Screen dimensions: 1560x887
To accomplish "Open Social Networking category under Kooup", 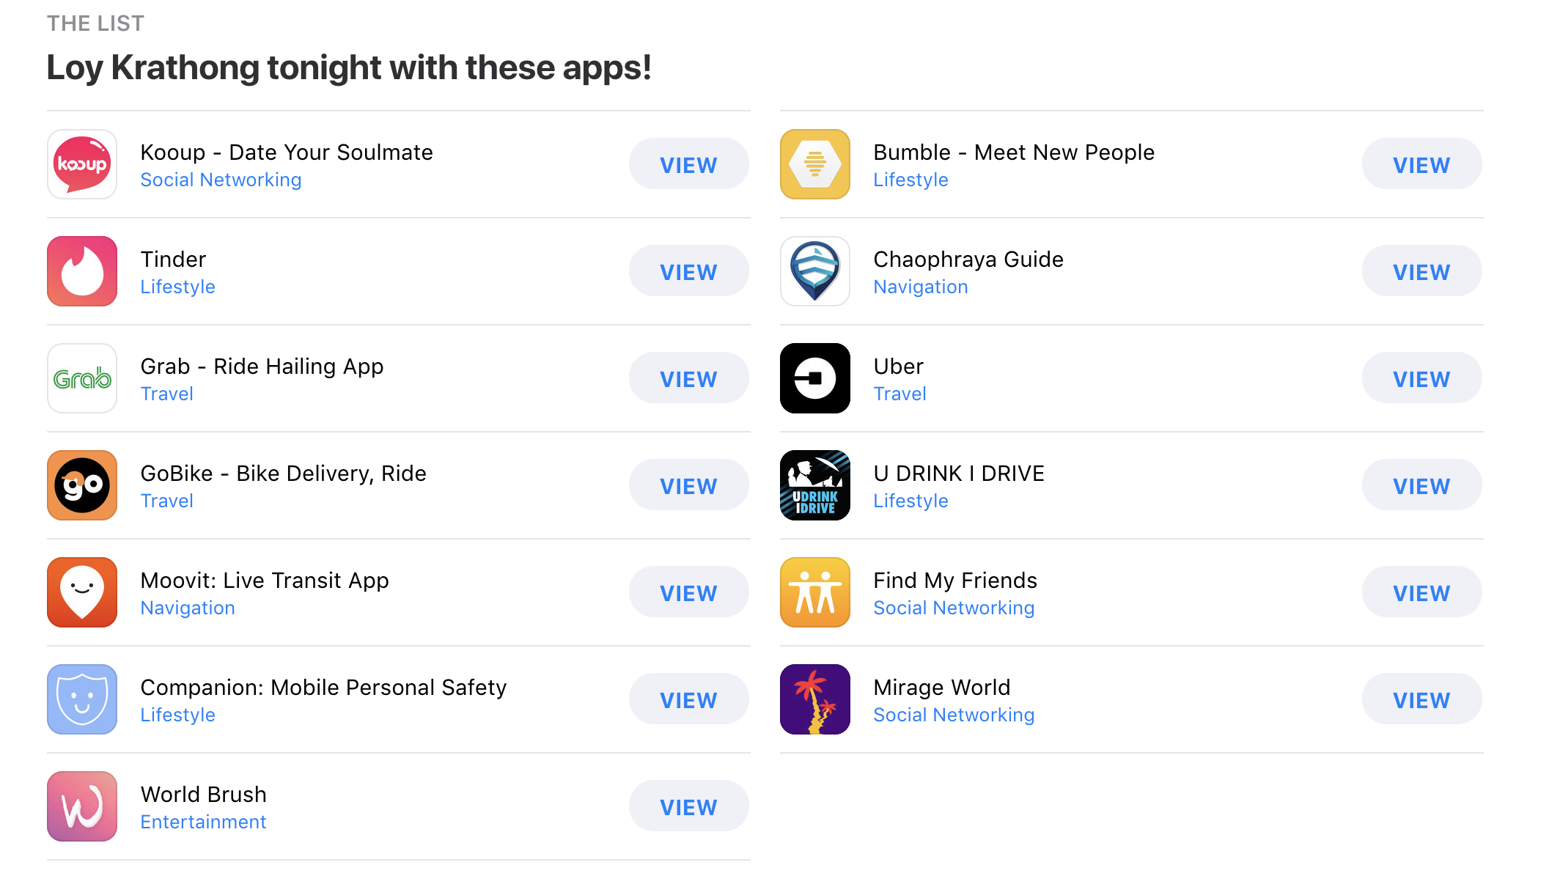I will [221, 180].
